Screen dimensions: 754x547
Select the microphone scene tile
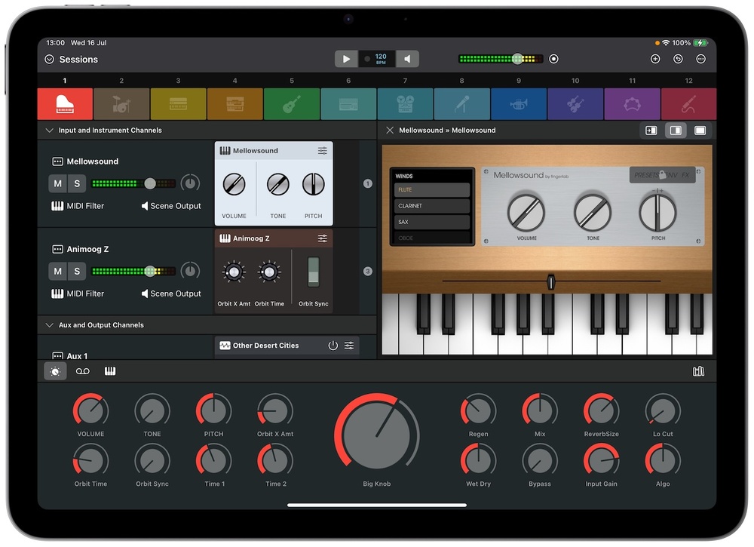(461, 104)
